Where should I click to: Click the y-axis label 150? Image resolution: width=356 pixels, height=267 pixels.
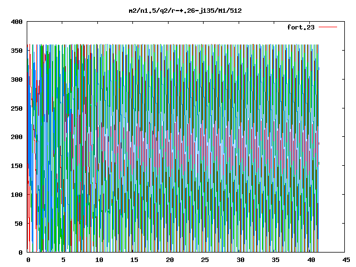click(x=17, y=166)
